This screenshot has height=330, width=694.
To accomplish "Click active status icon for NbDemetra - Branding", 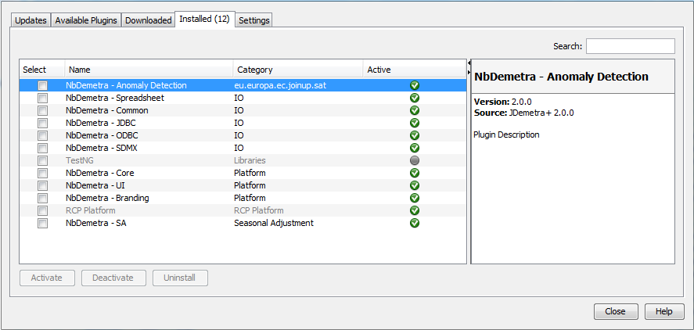I will tap(415, 198).
